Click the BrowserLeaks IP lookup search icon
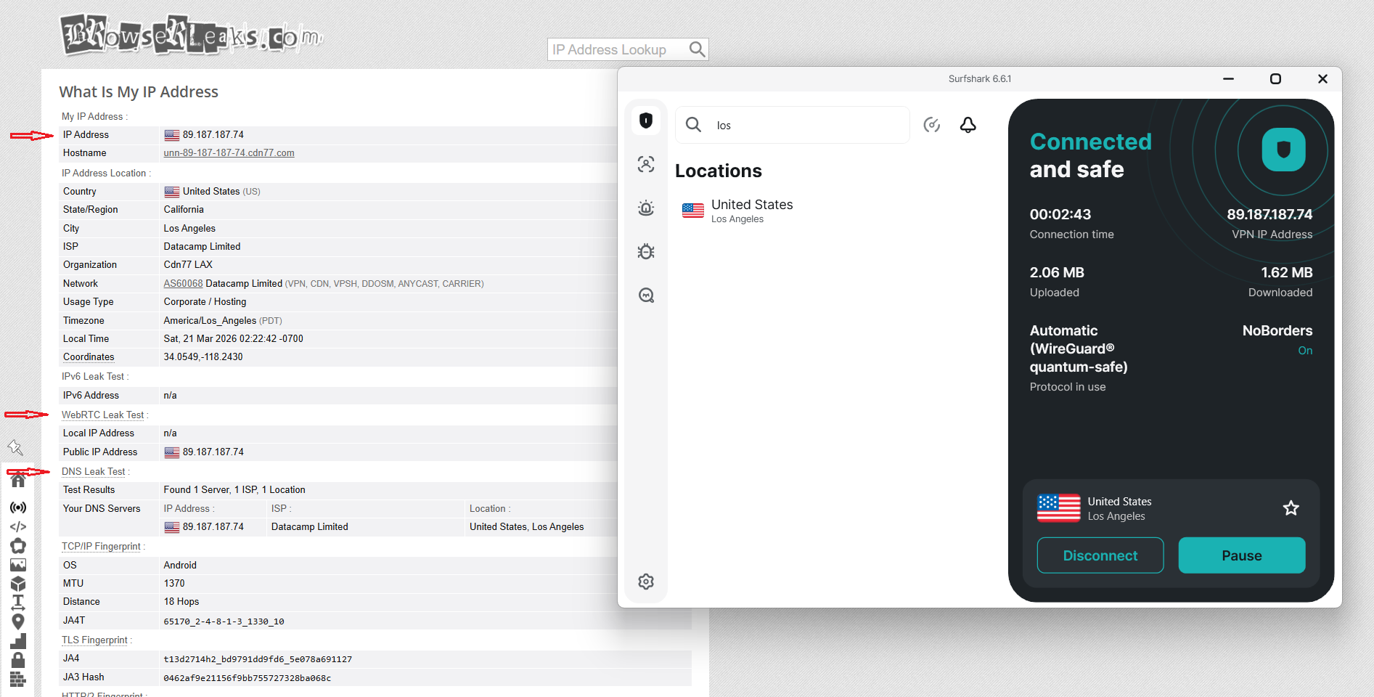 (697, 49)
